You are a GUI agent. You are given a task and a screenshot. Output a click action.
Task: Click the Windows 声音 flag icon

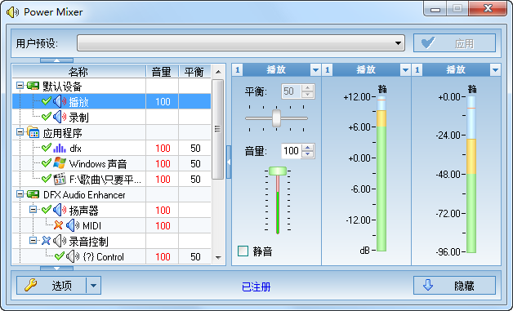click(60, 163)
